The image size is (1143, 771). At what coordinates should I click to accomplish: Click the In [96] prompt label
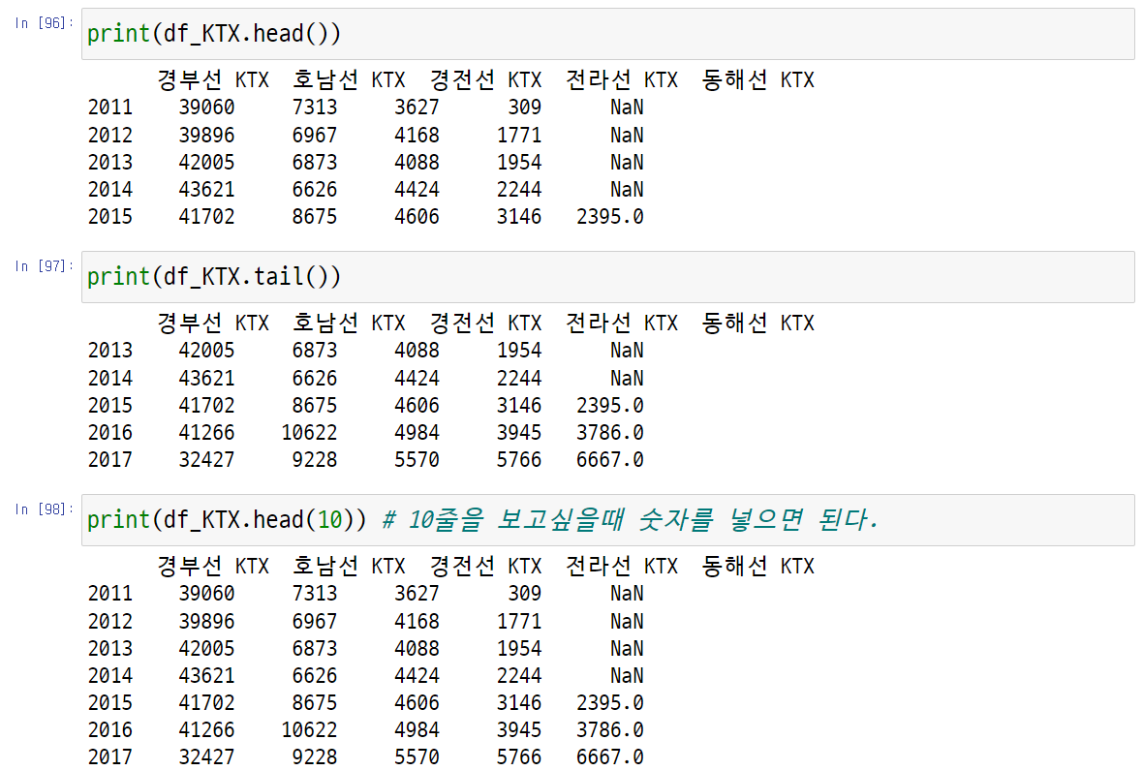point(44,23)
